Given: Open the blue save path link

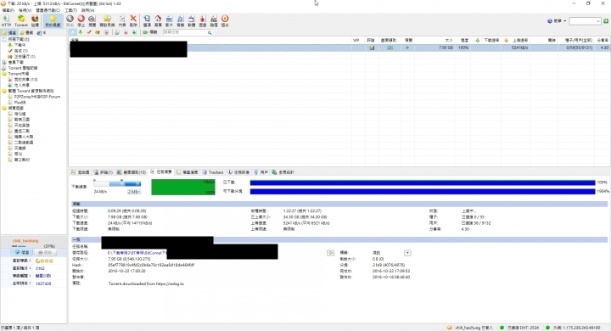Looking at the screenshot, I should (x=137, y=253).
